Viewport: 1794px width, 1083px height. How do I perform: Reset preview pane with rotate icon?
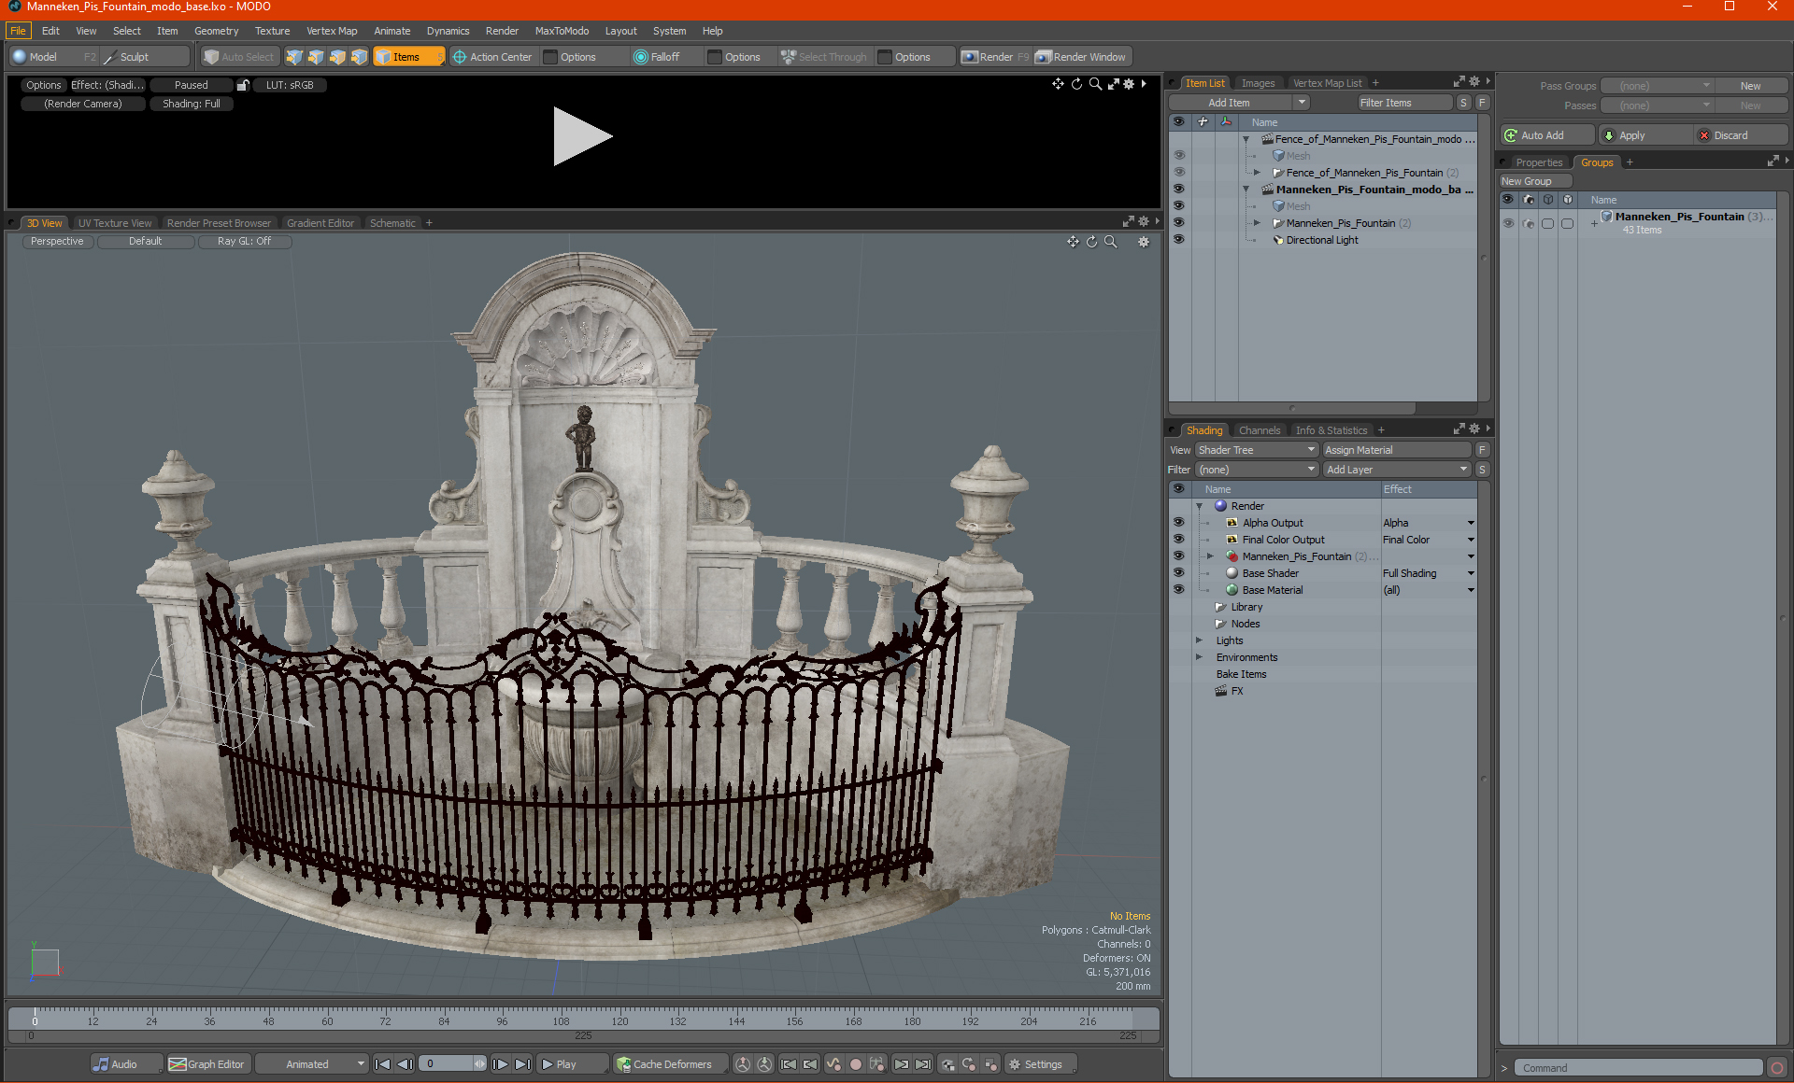(x=1076, y=84)
